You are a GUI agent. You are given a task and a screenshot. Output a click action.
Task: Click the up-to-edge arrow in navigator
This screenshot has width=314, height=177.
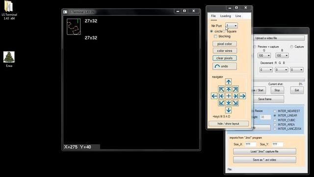228,89
